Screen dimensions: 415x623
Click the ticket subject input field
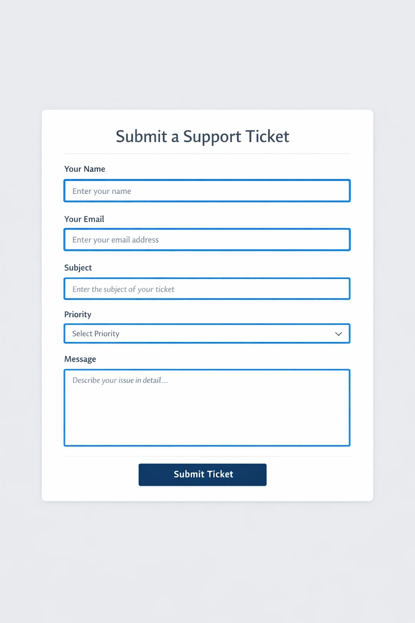[207, 289]
